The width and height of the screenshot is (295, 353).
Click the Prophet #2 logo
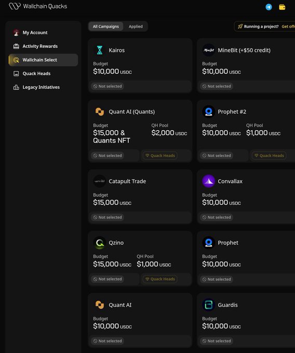209,112
